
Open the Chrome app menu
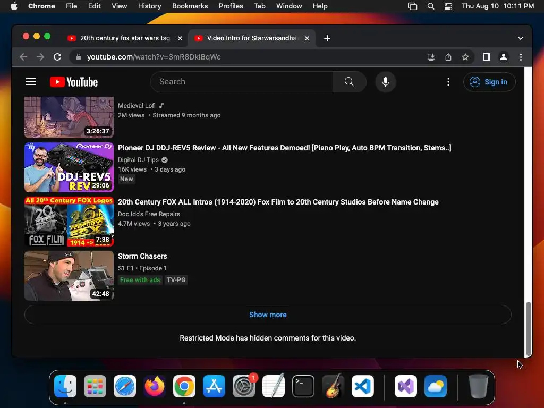click(x=41, y=6)
